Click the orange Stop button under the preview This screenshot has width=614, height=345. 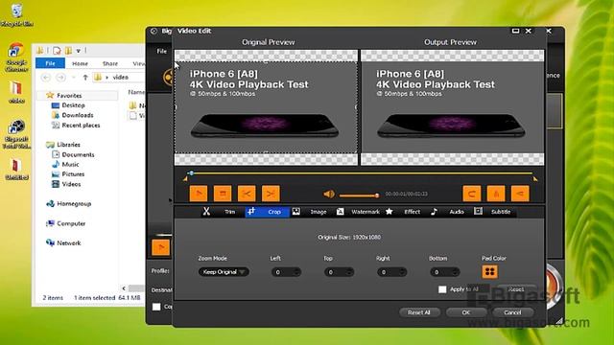[x=223, y=194]
